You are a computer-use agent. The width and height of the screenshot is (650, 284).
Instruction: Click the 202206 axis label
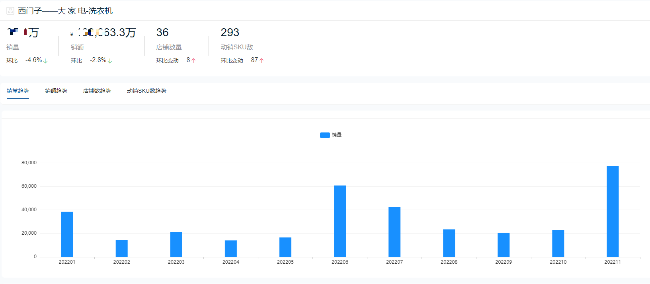click(340, 262)
